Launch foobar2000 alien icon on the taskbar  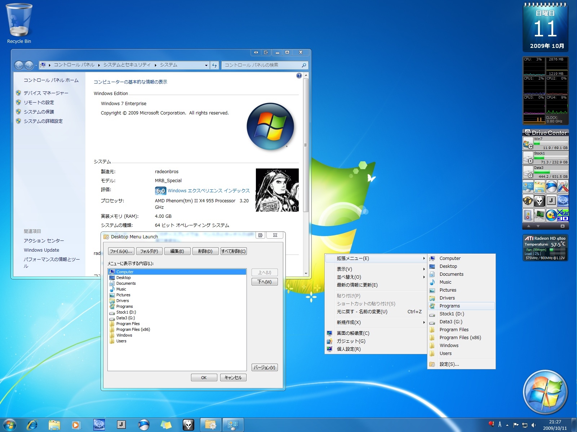(188, 425)
